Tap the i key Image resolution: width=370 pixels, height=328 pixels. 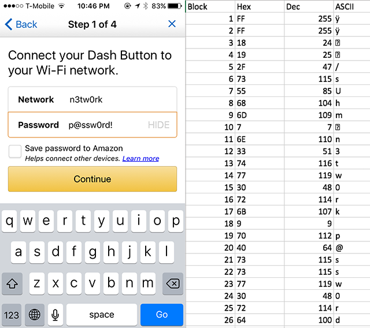coord(139,221)
